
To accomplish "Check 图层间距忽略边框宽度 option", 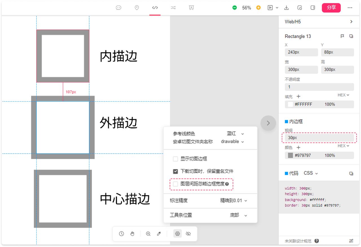I will coord(175,184).
